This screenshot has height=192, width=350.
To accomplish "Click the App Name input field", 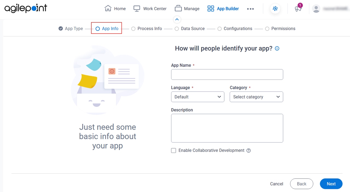I will (x=227, y=75).
